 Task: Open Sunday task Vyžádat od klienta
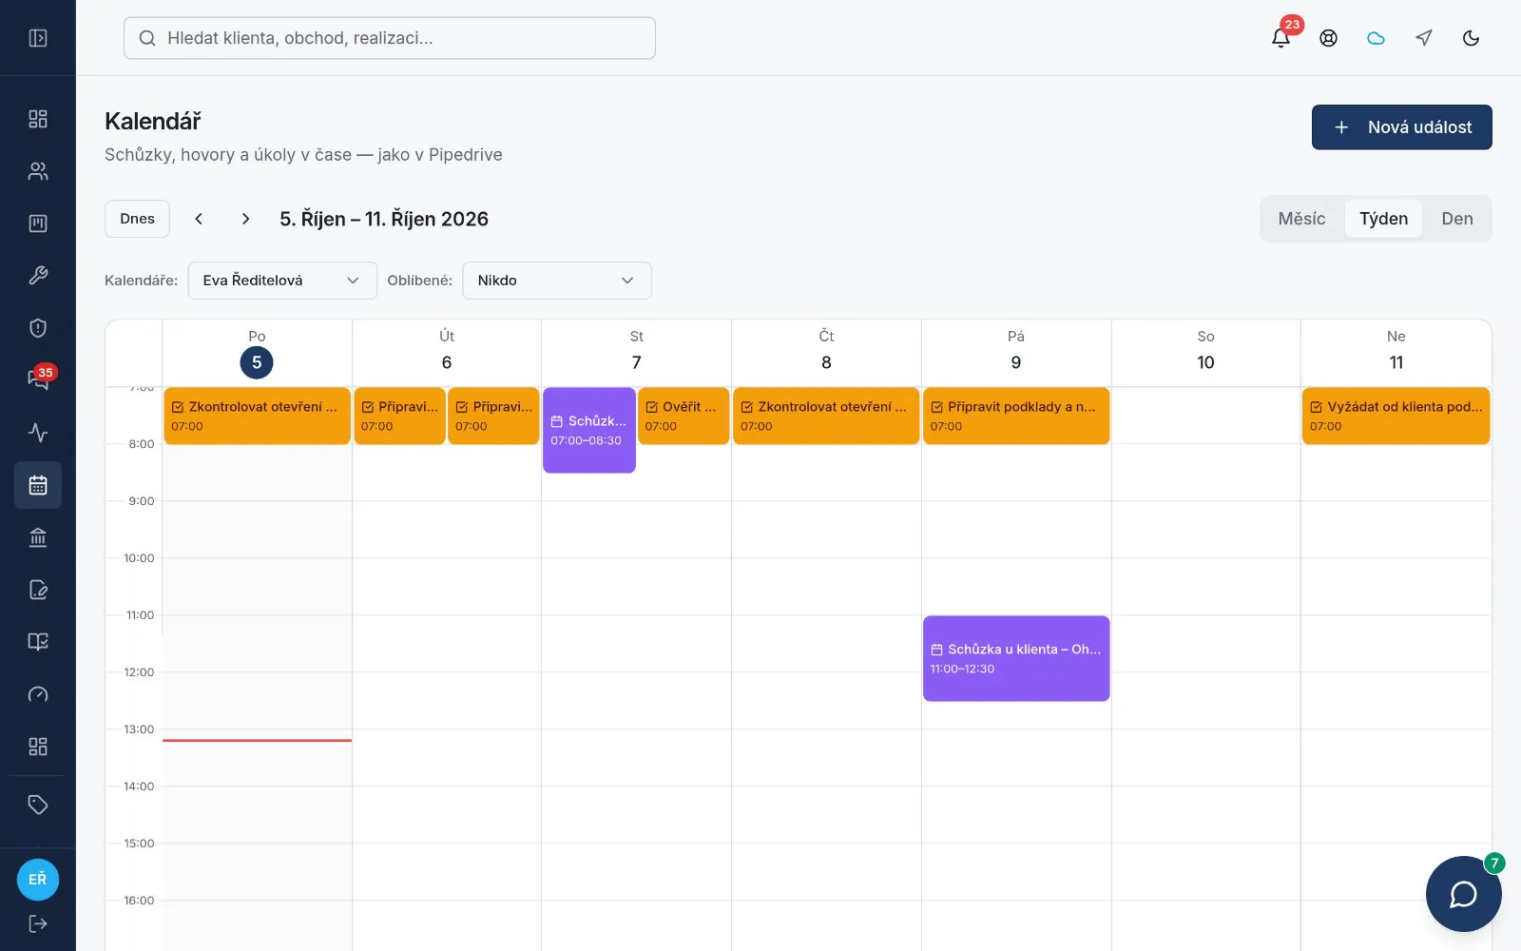1396,416
